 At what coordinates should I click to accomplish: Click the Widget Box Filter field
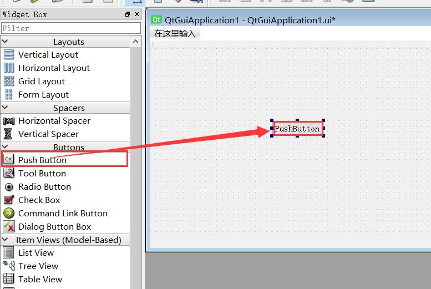click(70, 28)
